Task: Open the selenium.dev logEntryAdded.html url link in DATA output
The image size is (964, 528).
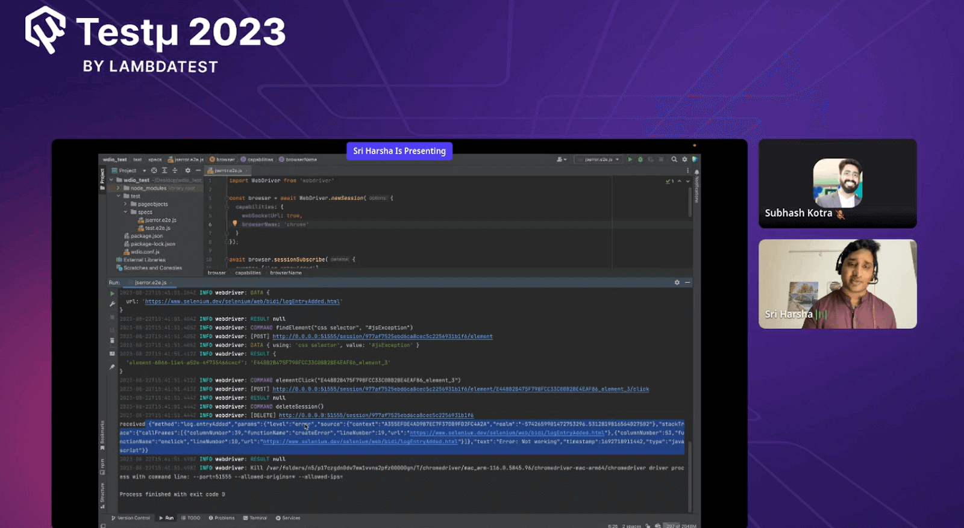Action: (x=243, y=302)
